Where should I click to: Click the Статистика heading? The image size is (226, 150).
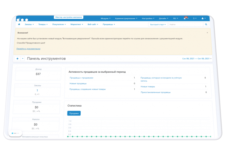(x=75, y=106)
